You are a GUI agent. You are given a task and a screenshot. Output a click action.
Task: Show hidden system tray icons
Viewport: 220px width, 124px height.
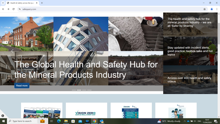[x=185, y=121]
